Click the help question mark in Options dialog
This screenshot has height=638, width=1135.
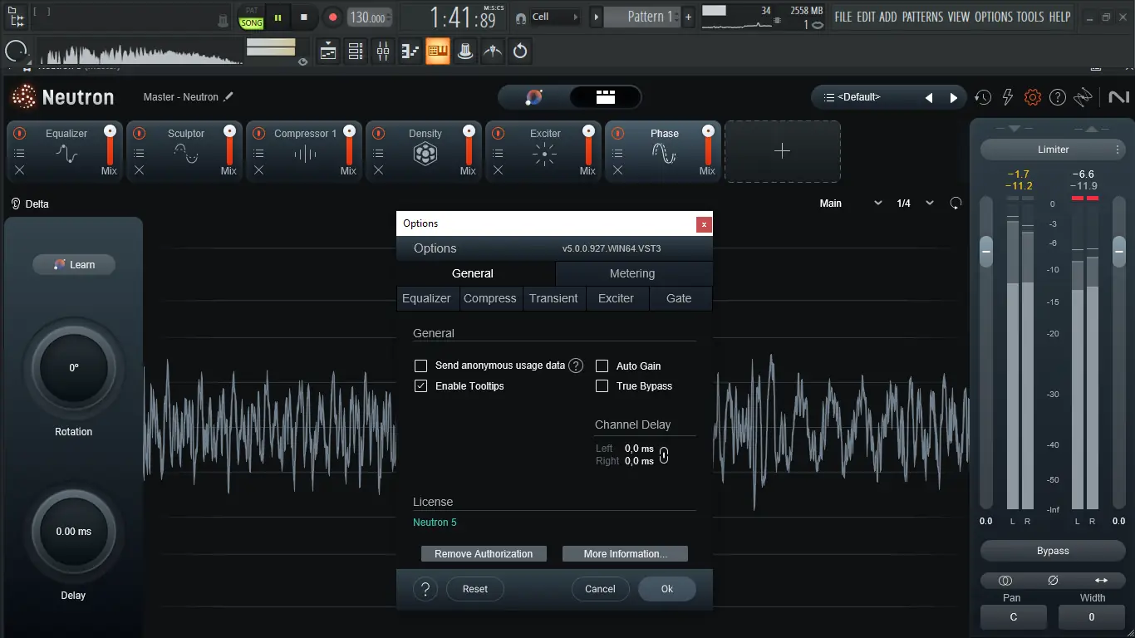pyautogui.click(x=425, y=589)
